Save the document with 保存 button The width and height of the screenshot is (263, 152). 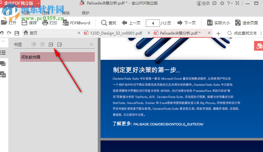(x=29, y=23)
